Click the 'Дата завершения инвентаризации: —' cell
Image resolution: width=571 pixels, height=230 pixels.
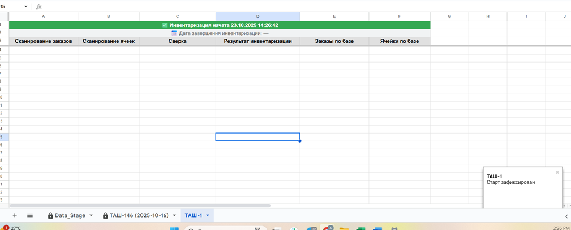pos(220,33)
